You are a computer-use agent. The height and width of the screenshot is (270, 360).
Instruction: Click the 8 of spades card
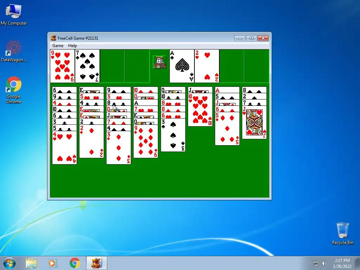click(x=255, y=90)
